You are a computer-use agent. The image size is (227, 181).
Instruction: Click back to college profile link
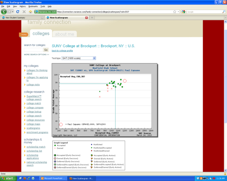(62, 51)
